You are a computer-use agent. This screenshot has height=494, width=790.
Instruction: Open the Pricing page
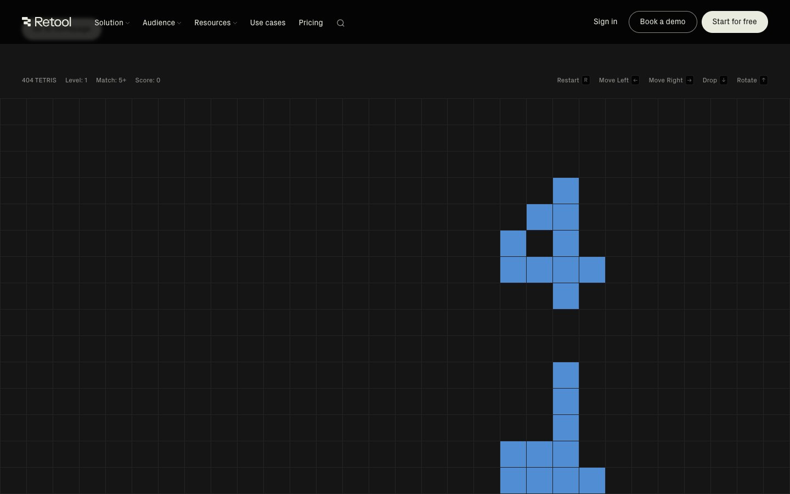tap(311, 23)
